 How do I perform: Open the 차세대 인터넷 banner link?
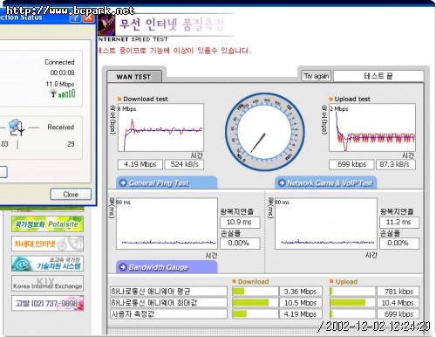click(47, 244)
